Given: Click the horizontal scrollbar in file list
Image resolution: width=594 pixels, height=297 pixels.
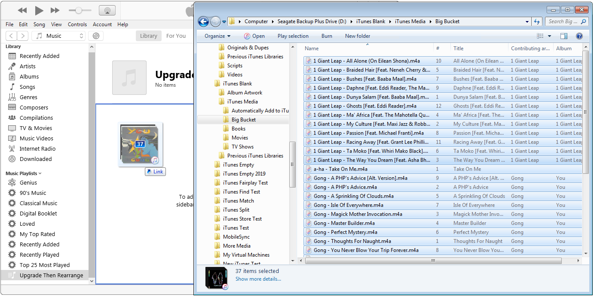Looking at the screenshot, I should click(x=433, y=261).
